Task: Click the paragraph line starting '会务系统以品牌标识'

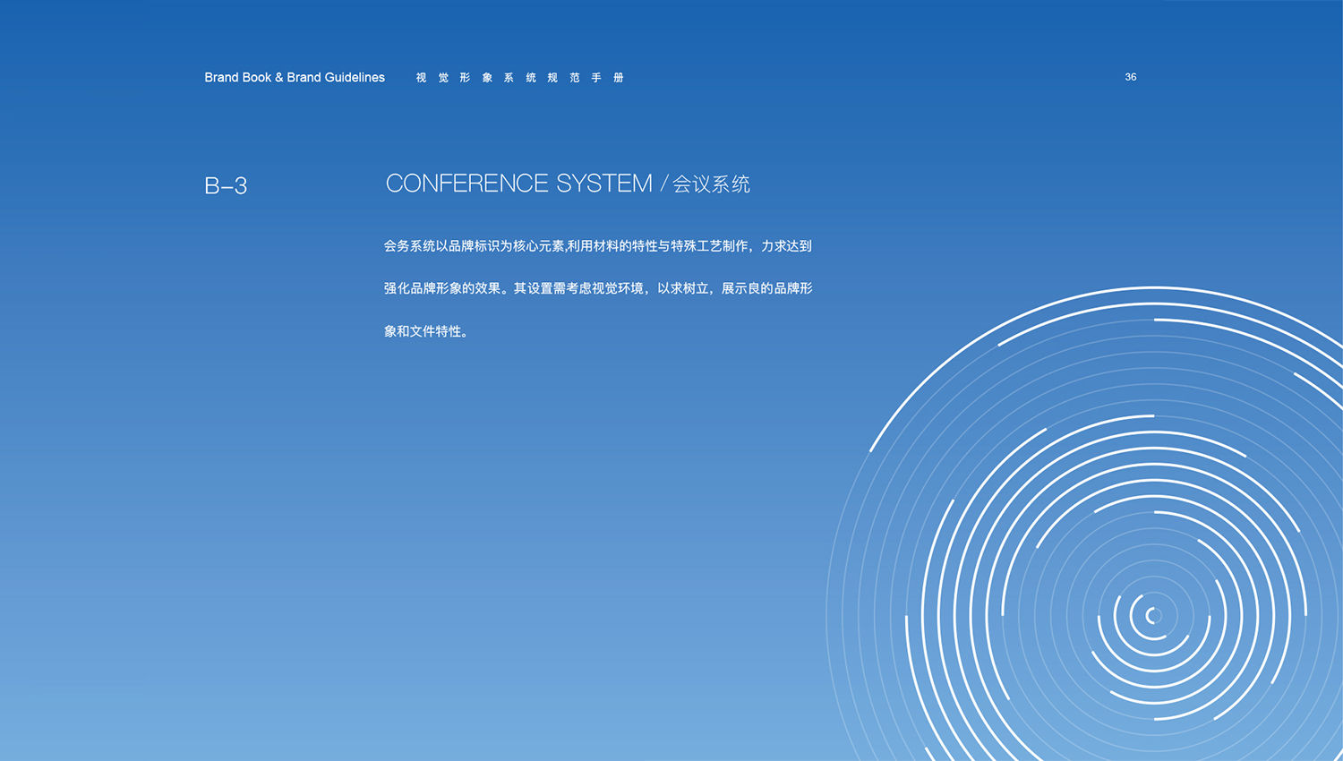Action: point(598,245)
